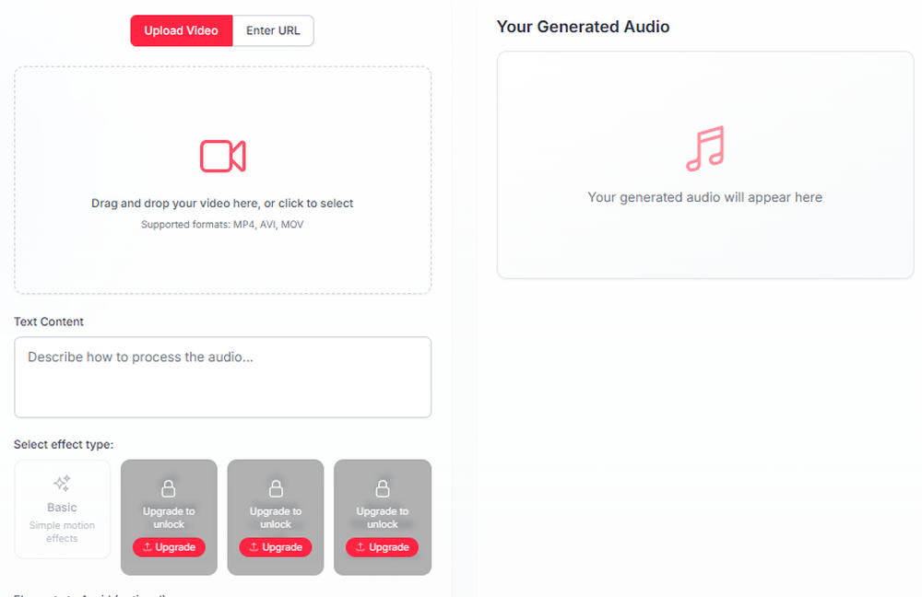
Task: Select the Basic effect type card
Action: (x=63, y=509)
